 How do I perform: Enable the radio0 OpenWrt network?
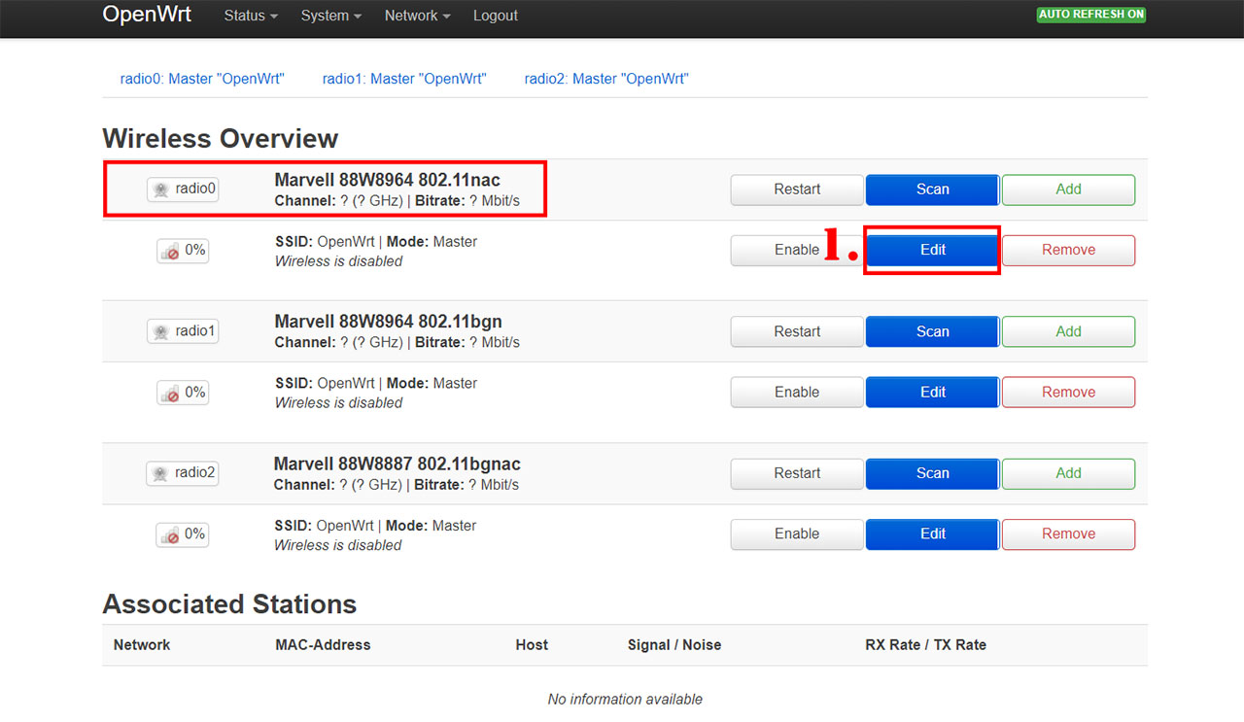(x=797, y=250)
